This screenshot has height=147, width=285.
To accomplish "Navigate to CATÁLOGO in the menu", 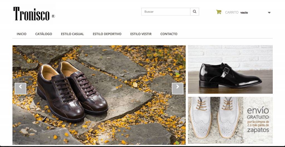I will [44, 34].
